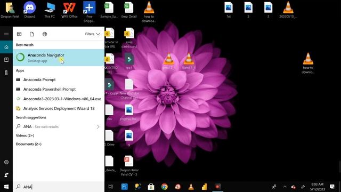Expand ANA web results arrow
The height and width of the screenshot is (192, 341).
[98, 127]
